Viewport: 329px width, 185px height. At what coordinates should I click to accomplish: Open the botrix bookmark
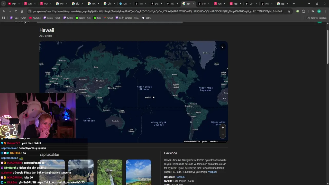(x=147, y=18)
